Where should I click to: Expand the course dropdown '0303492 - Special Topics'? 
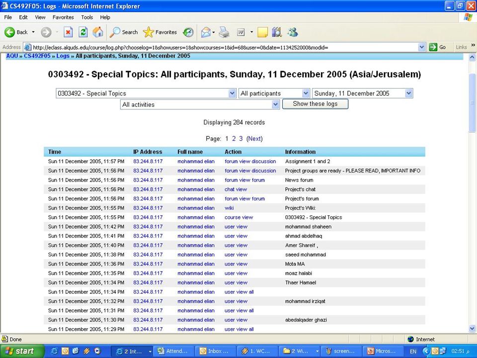coord(232,93)
